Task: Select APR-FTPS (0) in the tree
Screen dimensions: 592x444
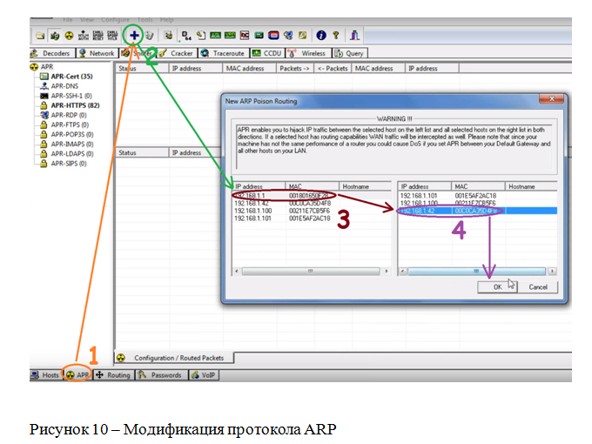Action: pyautogui.click(x=70, y=124)
